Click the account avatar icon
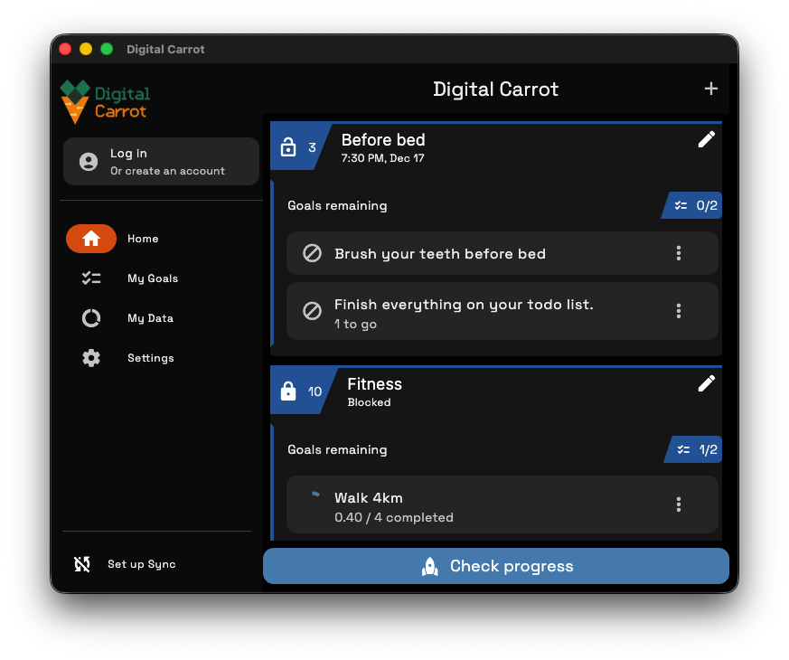The height and width of the screenshot is (660, 789). (89, 162)
